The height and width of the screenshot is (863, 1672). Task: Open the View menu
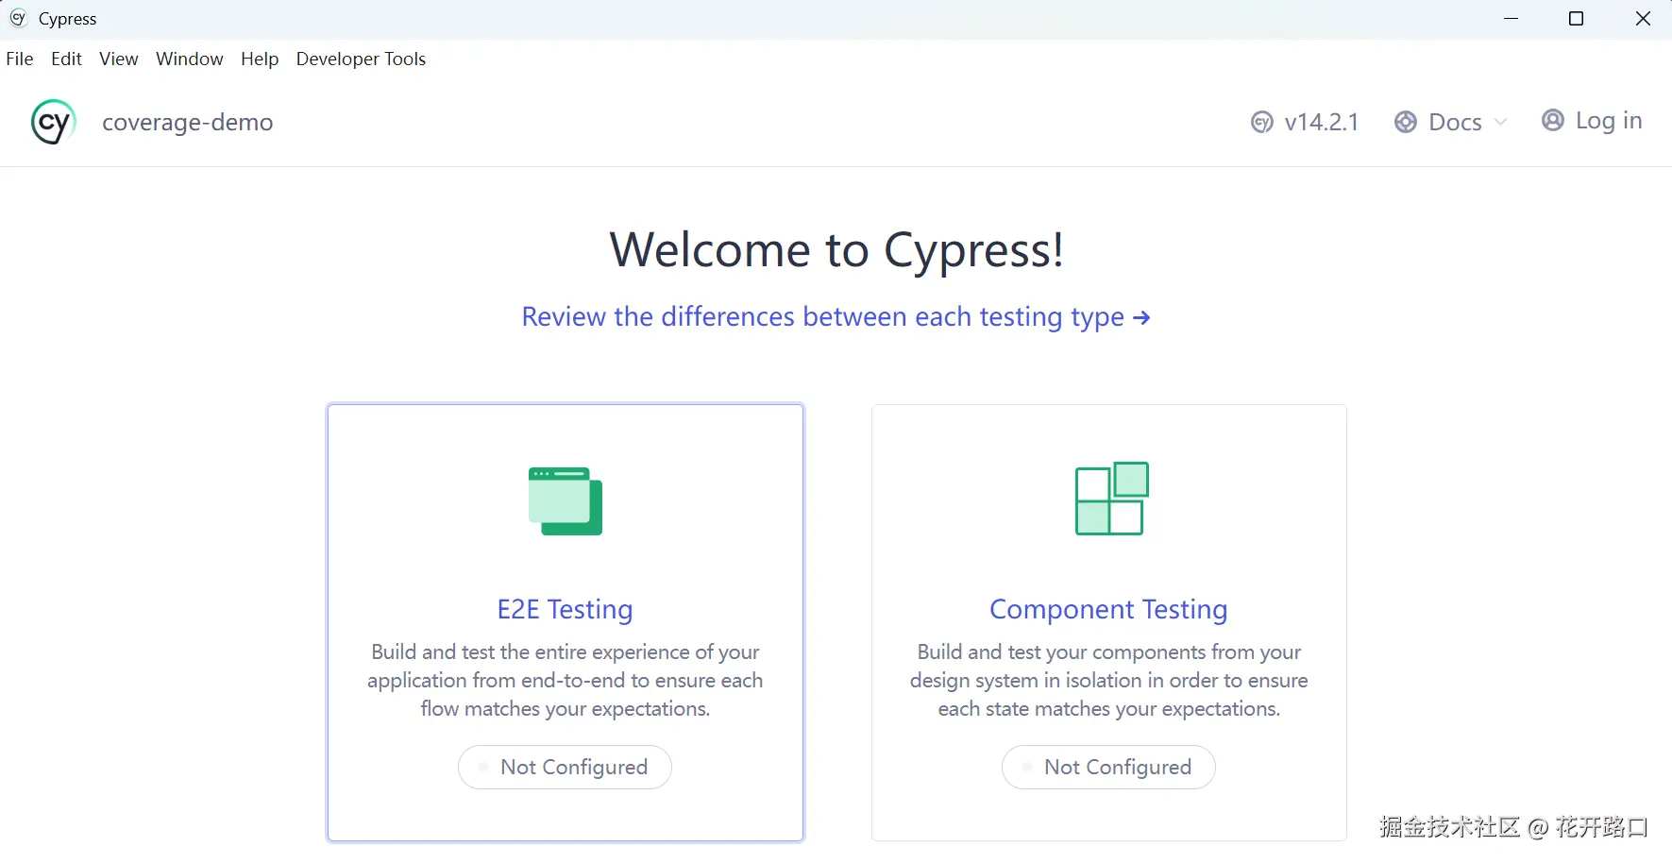[x=119, y=59]
